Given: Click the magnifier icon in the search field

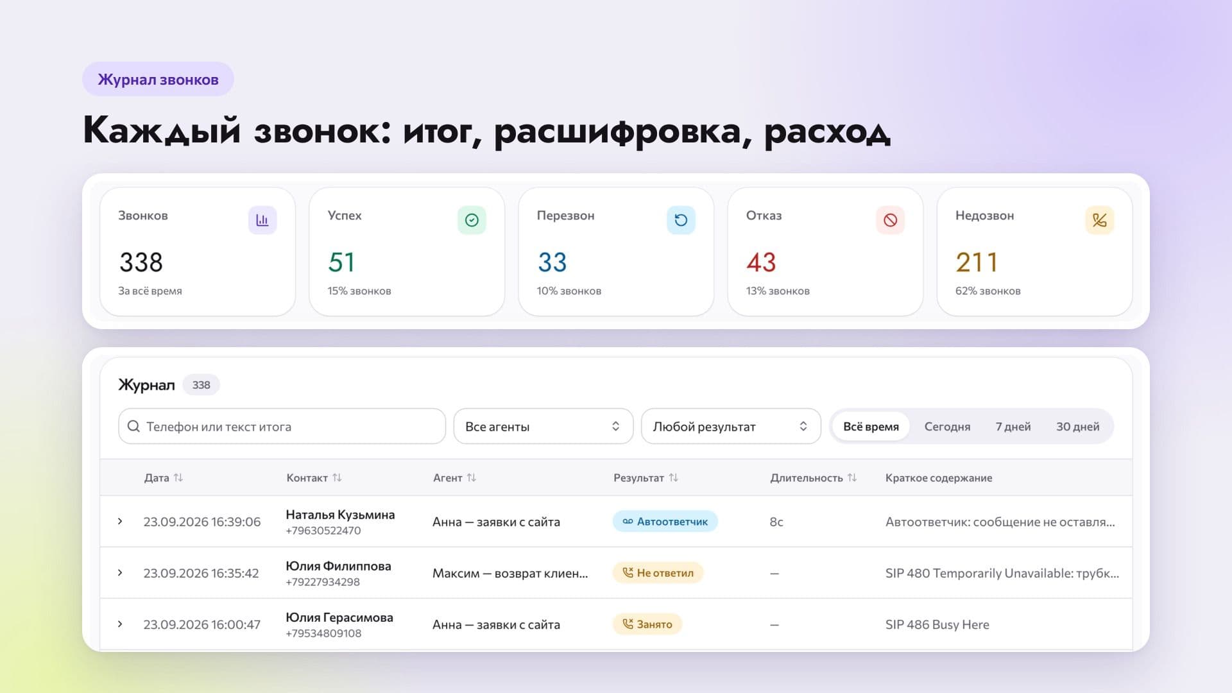Looking at the screenshot, I should click(133, 426).
